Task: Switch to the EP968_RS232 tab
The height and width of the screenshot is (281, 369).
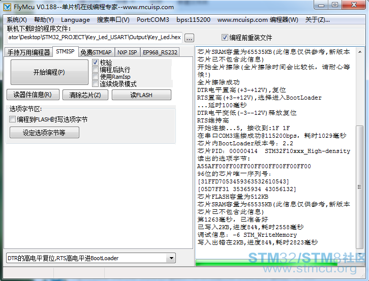Action: click(x=160, y=52)
